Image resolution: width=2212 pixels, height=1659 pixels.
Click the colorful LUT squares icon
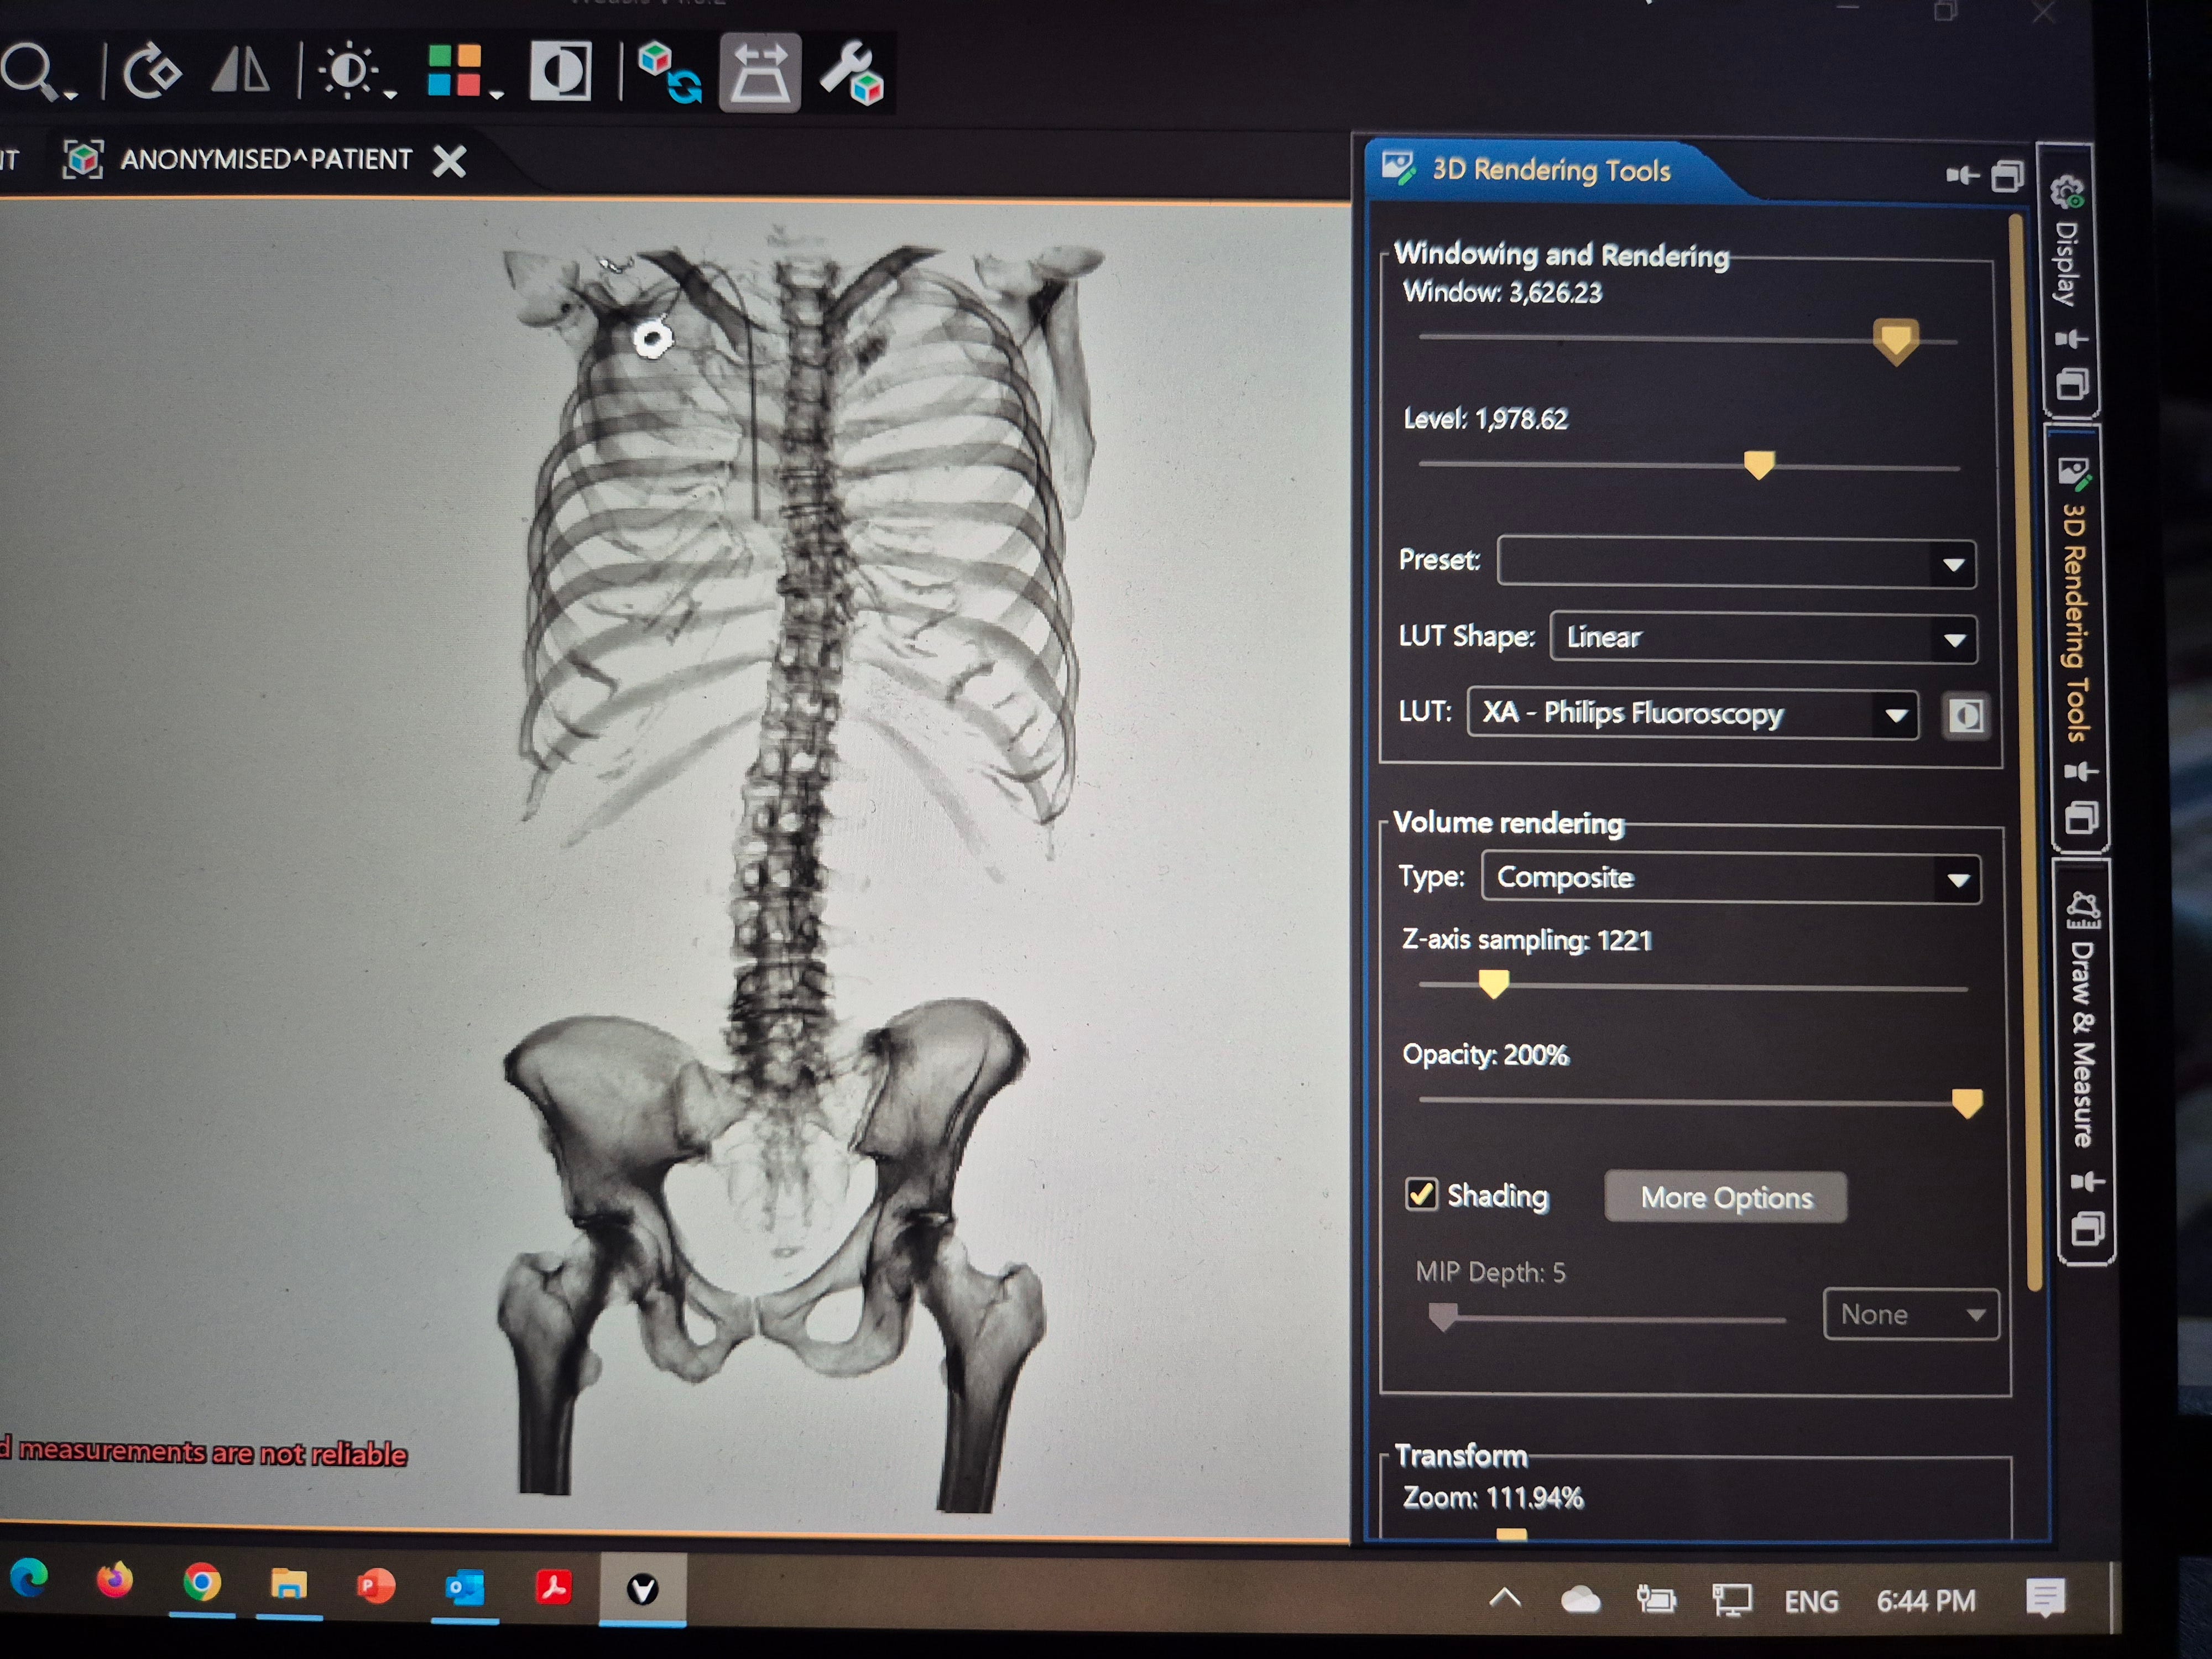pos(455,71)
